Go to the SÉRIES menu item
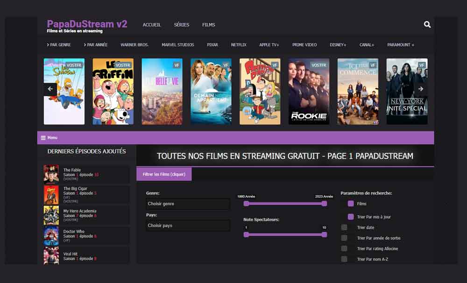This screenshot has width=467, height=283. (181, 25)
